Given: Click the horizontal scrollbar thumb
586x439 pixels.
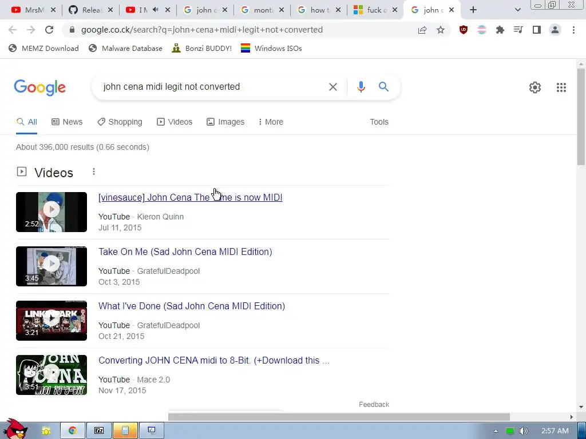Looking at the screenshot, I should point(339,417).
